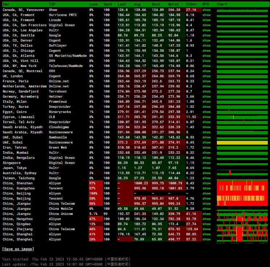Screen dimensions: 270x267
Task: Click the yellow chart bar for Dubai Buzinessware
Action: coord(242,142)
